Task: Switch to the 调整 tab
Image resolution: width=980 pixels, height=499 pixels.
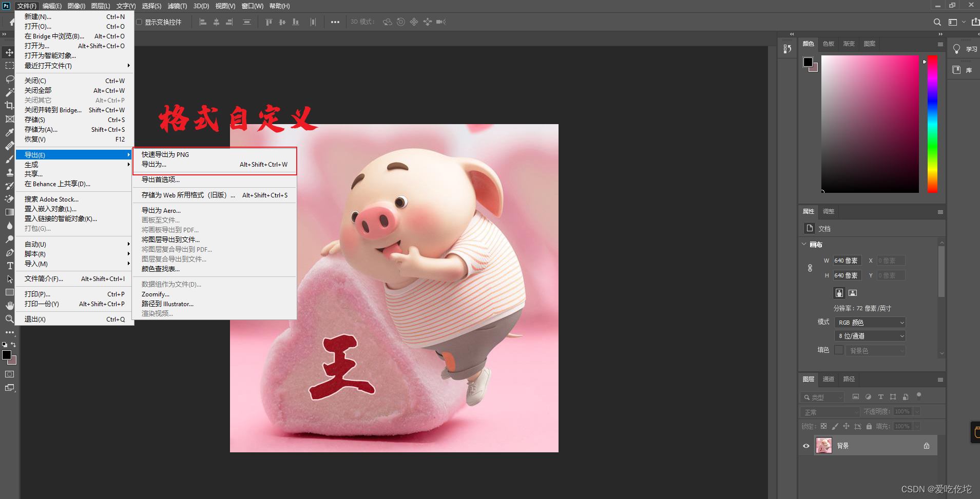Action: pyautogui.click(x=829, y=211)
